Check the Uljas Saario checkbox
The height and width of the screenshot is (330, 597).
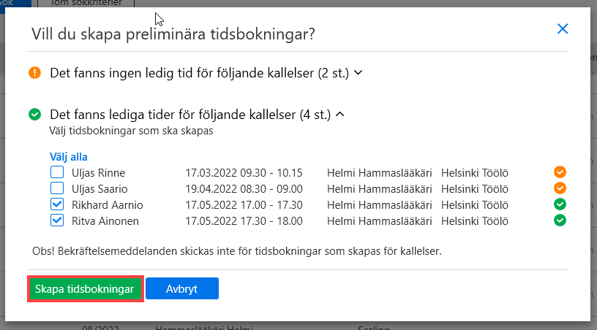[57, 188]
